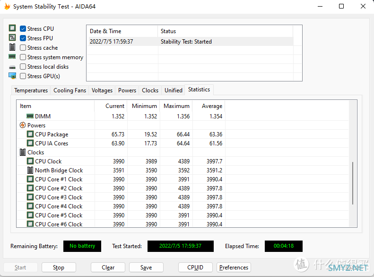
Task: Select the log row 2022/7/5 17:59:37
Action: (190, 41)
